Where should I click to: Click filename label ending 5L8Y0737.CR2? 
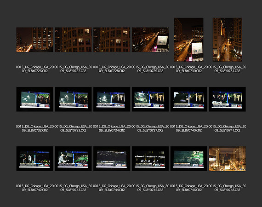click(150, 128)
